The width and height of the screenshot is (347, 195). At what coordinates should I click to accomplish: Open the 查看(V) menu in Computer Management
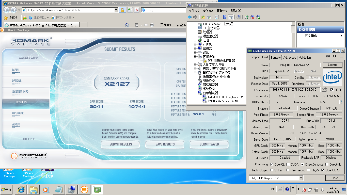[x=222, y=11]
